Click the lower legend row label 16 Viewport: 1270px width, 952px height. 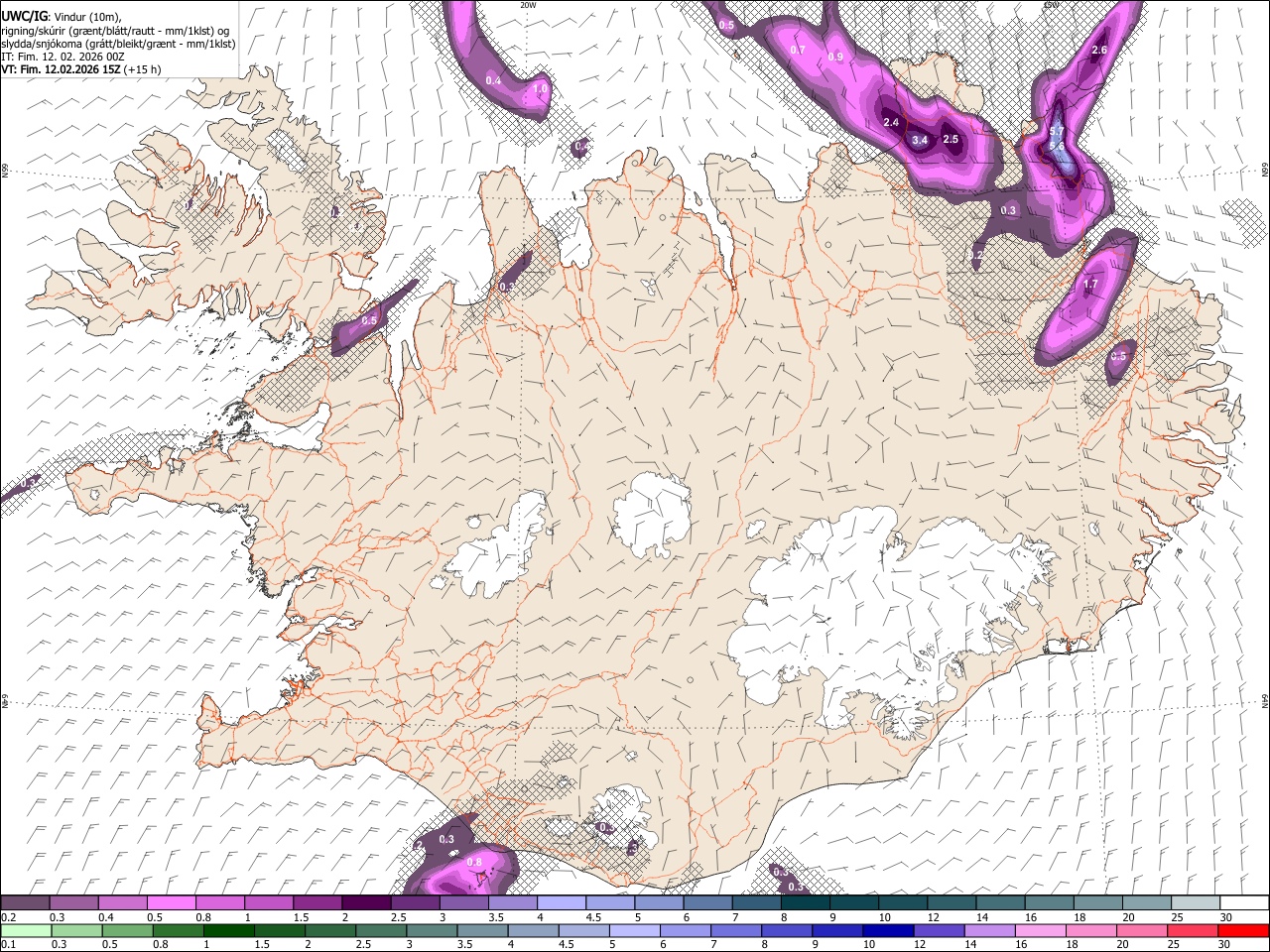[x=1021, y=945]
